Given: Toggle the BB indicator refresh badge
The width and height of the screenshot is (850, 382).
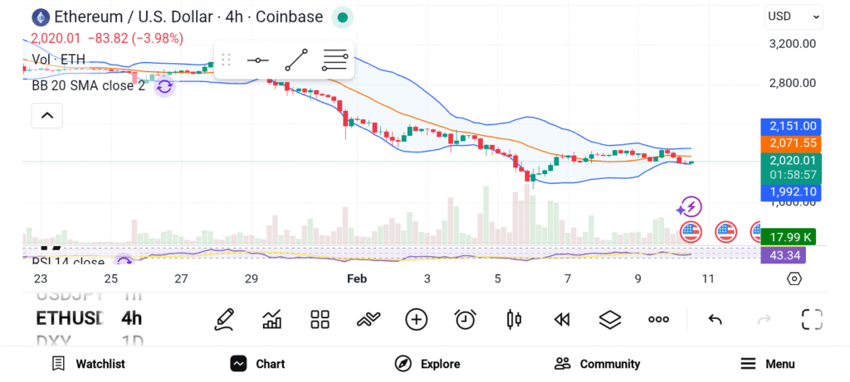Looking at the screenshot, I should 164,85.
